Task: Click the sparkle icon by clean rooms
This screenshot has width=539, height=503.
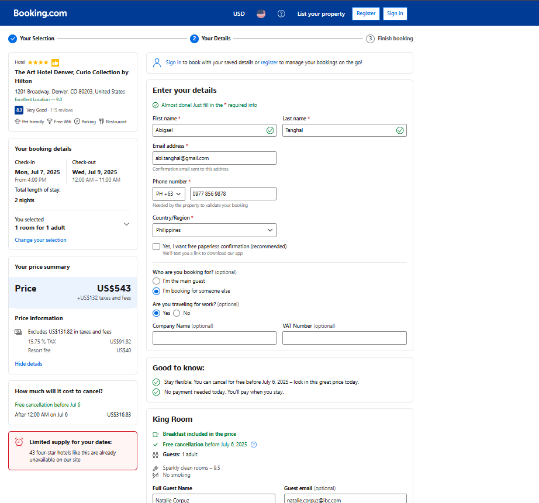Action: coord(156,469)
